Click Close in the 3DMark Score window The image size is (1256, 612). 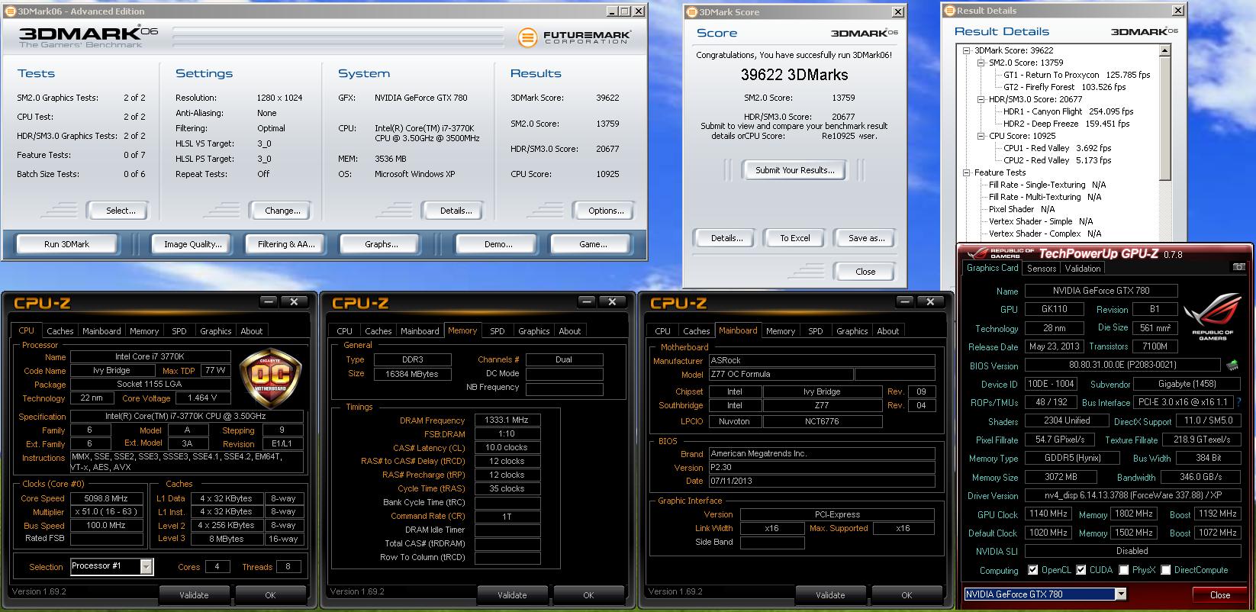click(x=865, y=272)
